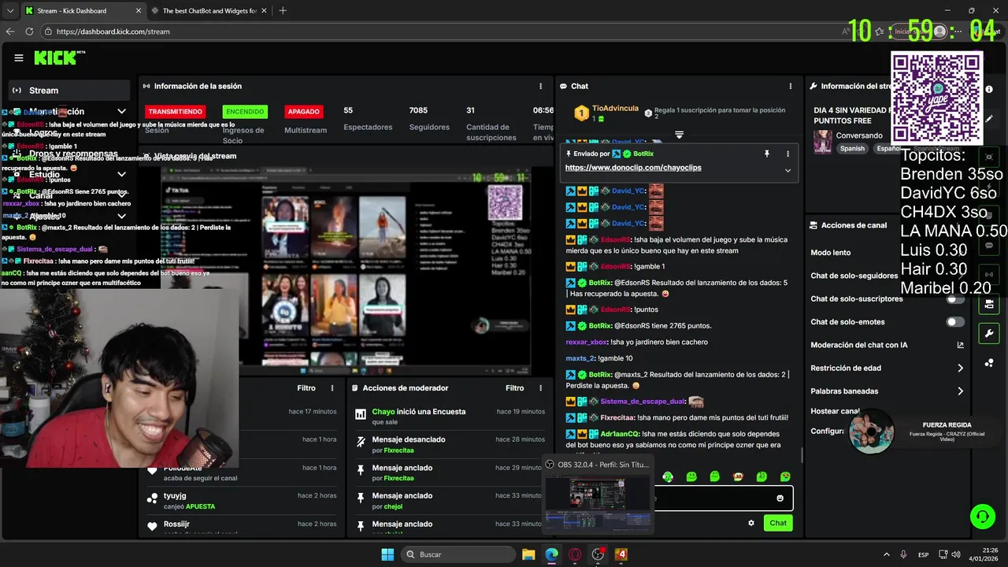Click the browser address bar URL
Image resolution: width=1008 pixels, height=567 pixels.
[113, 31]
